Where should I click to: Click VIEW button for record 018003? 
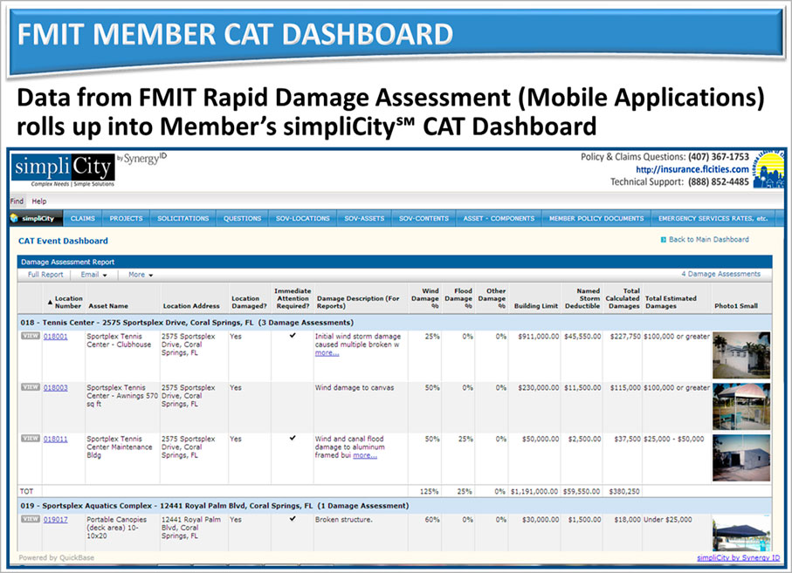pos(31,387)
